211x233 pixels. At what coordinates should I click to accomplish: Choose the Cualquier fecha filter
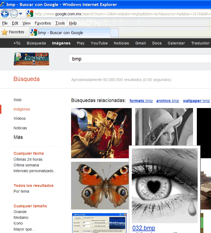29,153
